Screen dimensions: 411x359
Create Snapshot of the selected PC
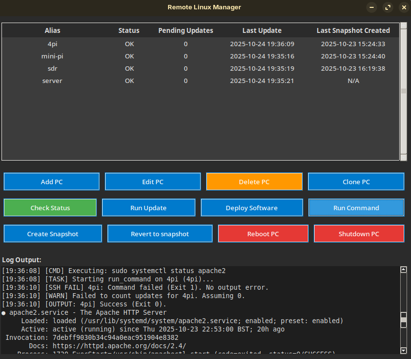[x=53, y=234]
